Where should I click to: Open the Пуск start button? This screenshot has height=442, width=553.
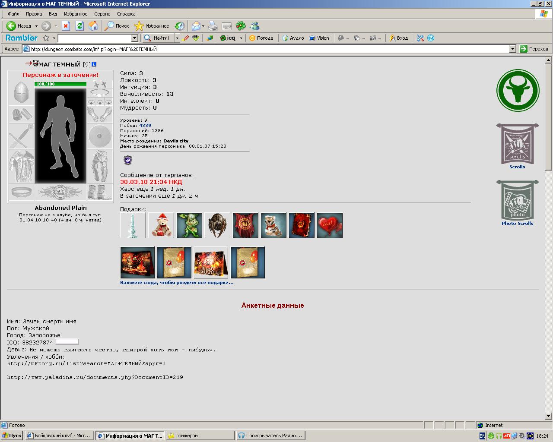[12, 436]
